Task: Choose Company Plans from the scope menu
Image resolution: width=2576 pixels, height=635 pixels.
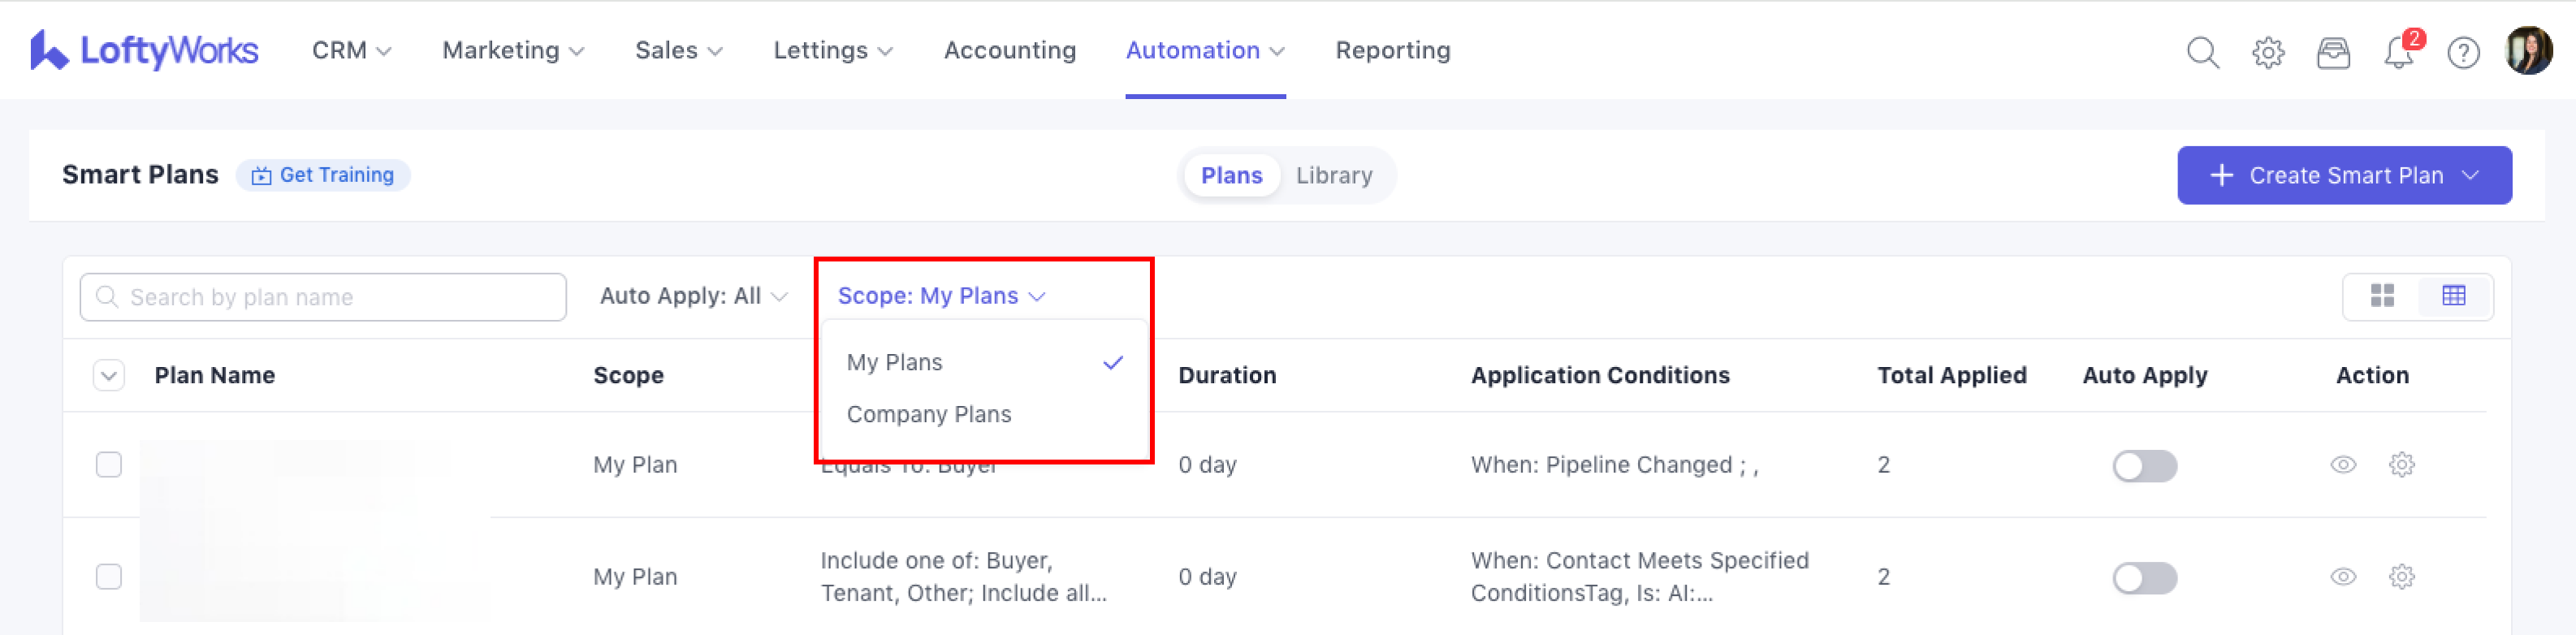Action: [x=928, y=414]
